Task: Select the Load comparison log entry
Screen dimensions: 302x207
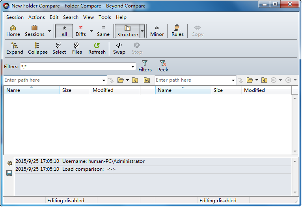Action: (153, 169)
